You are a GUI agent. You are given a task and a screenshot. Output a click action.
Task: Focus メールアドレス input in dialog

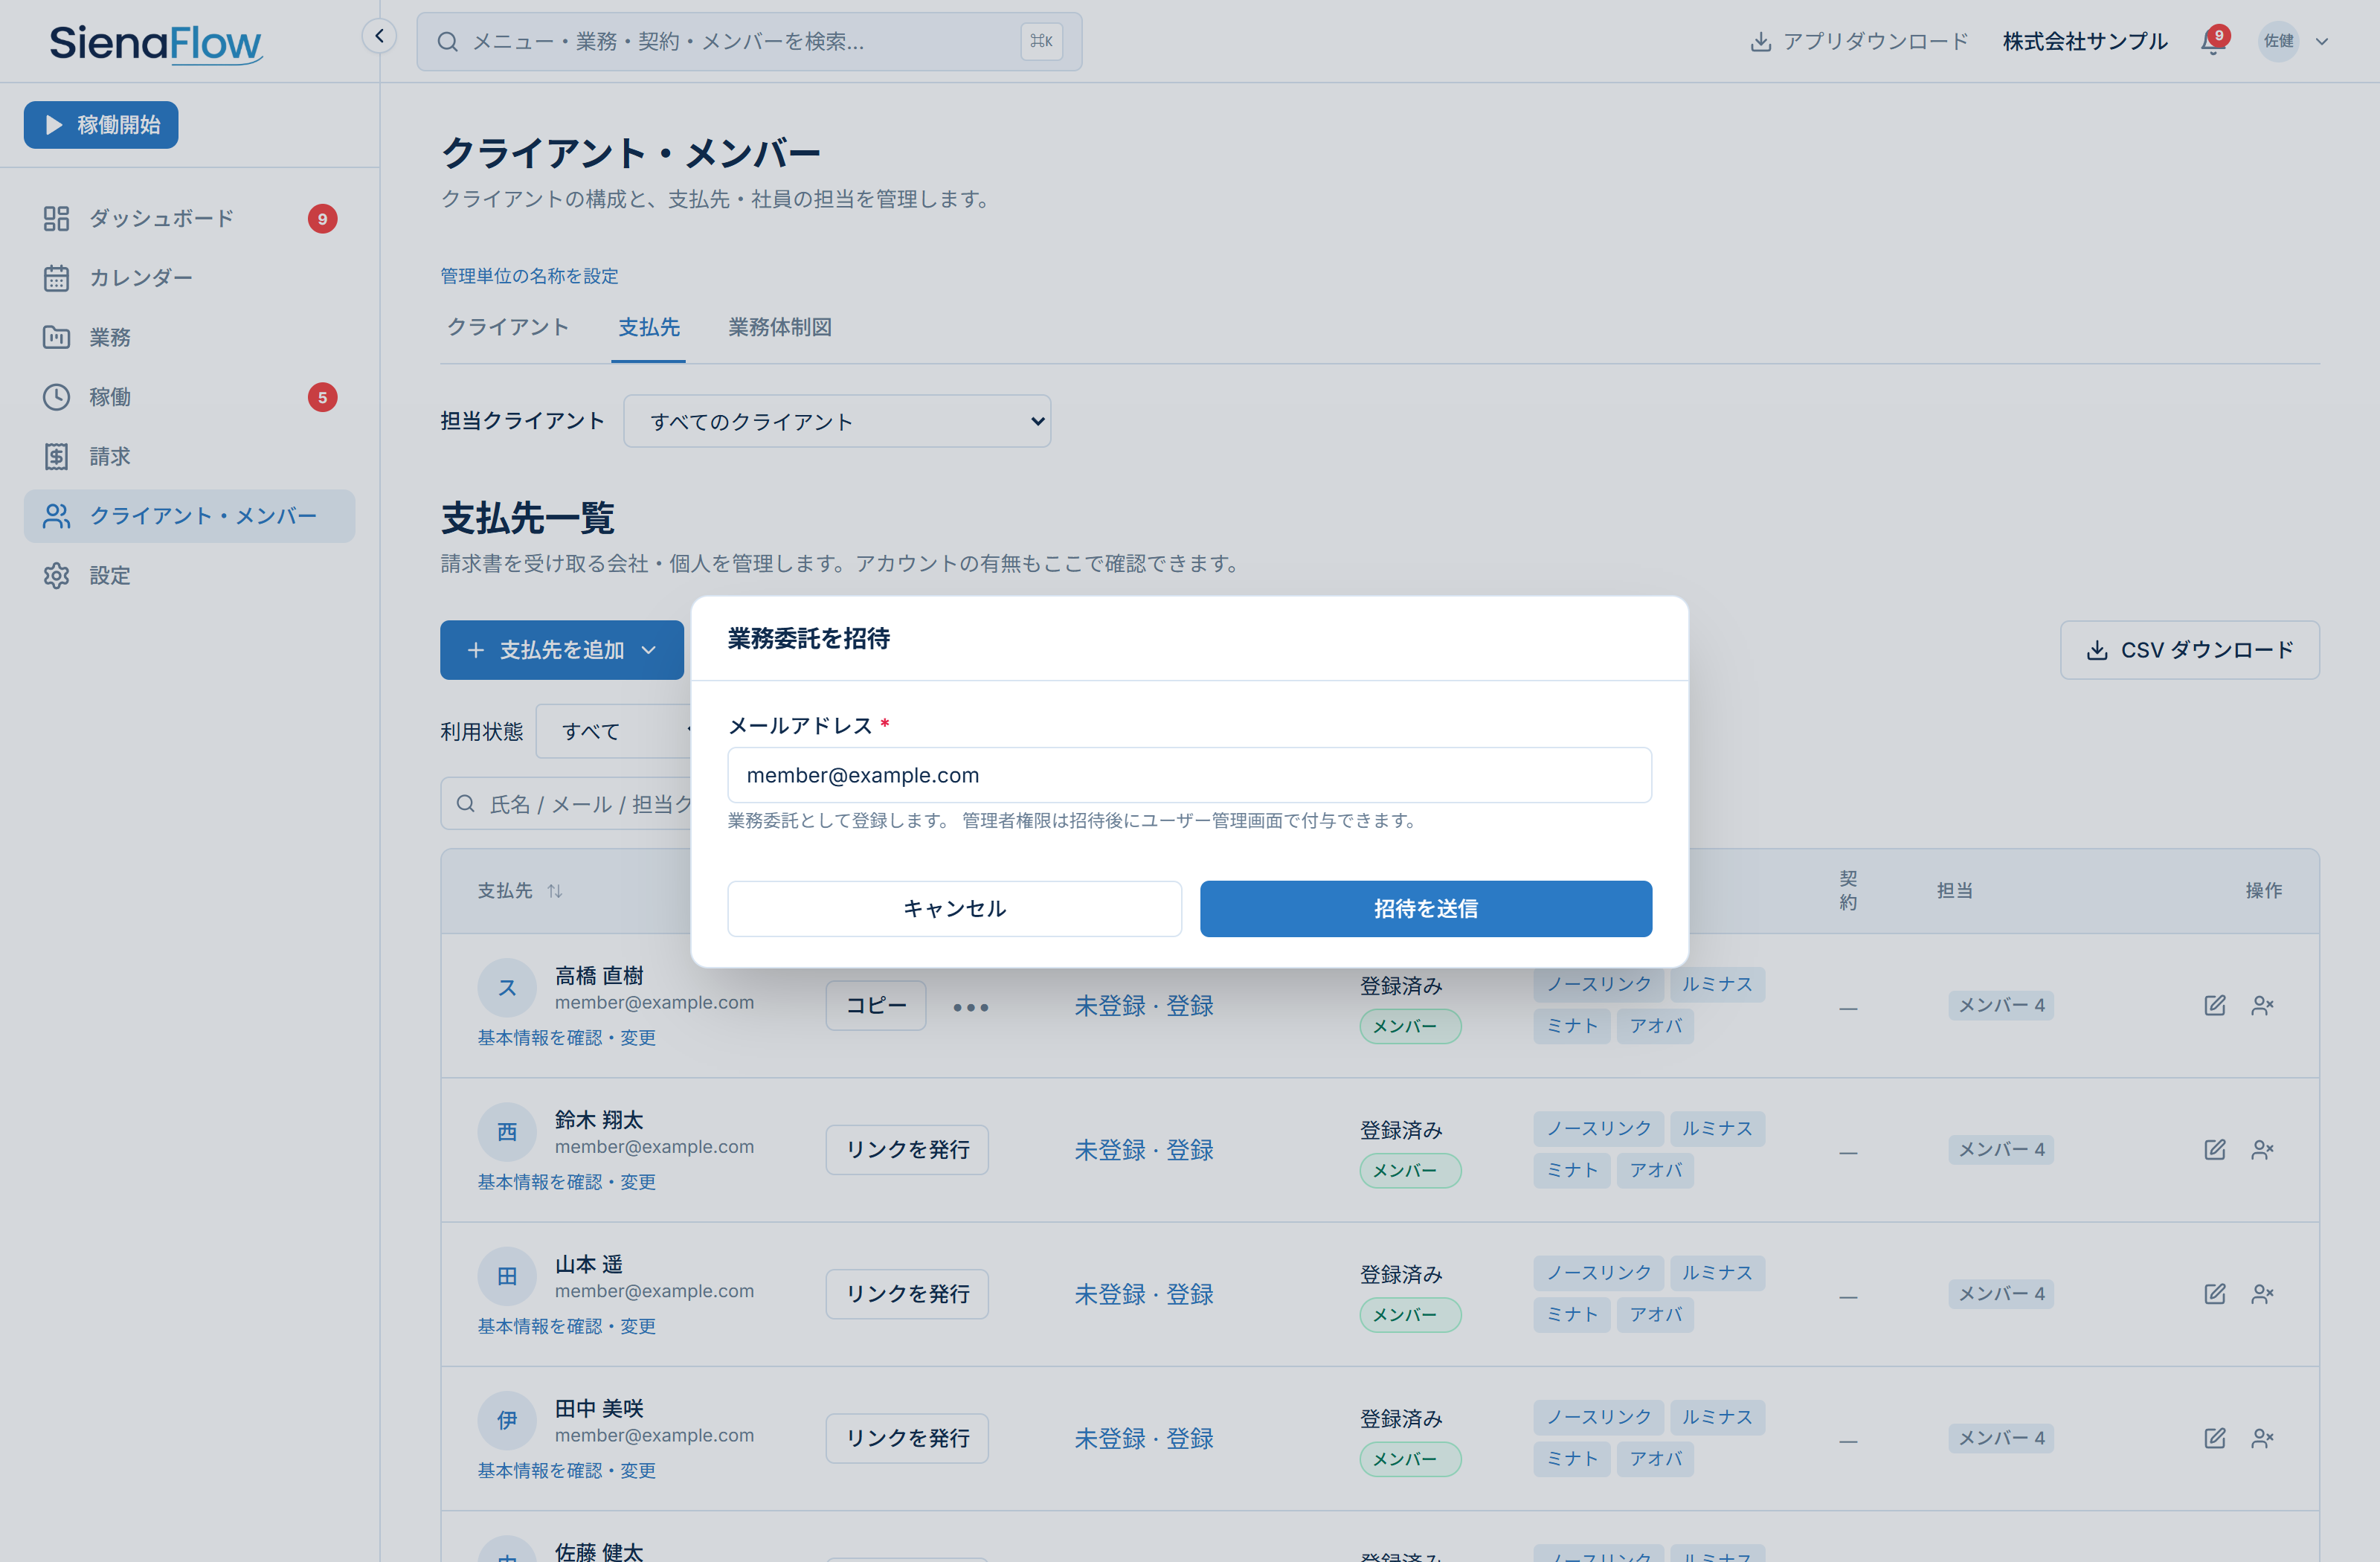tap(1189, 775)
